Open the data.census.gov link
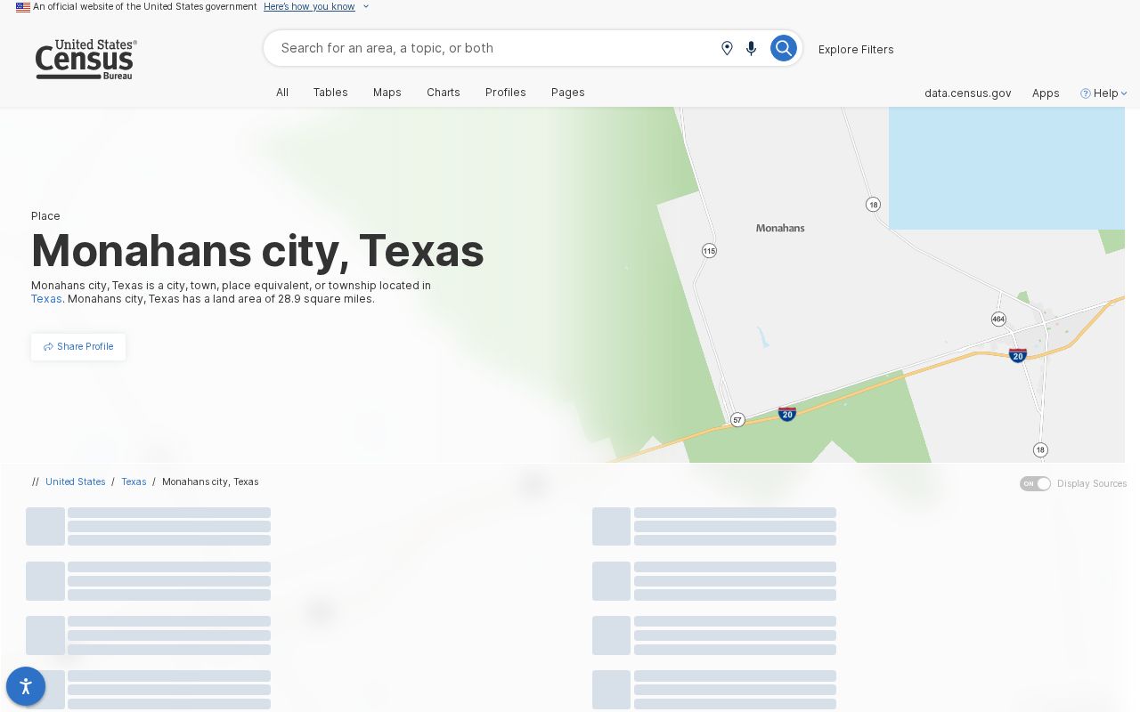1140x712 pixels. [x=968, y=93]
